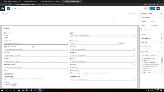Change the Public visibility setting
This screenshot has height=92, width=164.
(x=153, y=21)
